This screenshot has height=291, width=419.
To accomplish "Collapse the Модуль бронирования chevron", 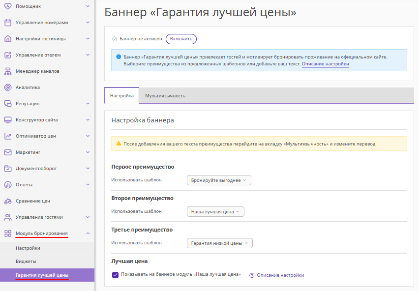I will [88, 233].
